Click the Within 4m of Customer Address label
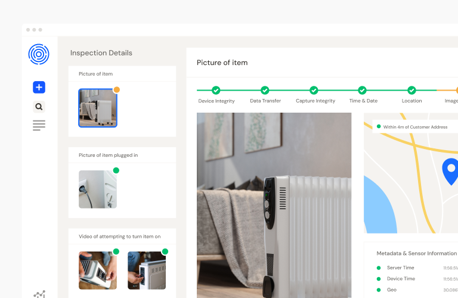 [x=415, y=127]
